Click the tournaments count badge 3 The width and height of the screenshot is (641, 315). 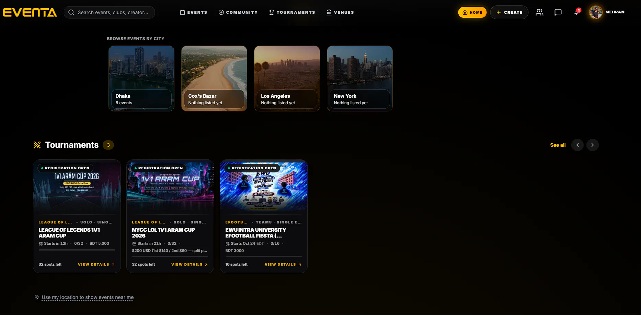[108, 145]
